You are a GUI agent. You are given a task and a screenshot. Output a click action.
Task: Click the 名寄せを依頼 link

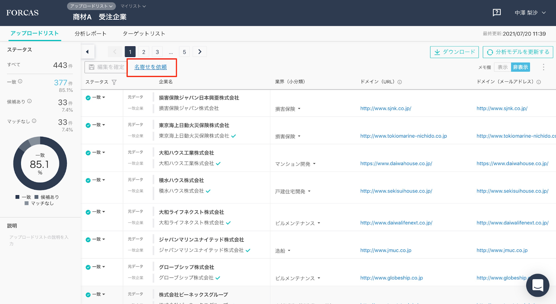(x=150, y=67)
